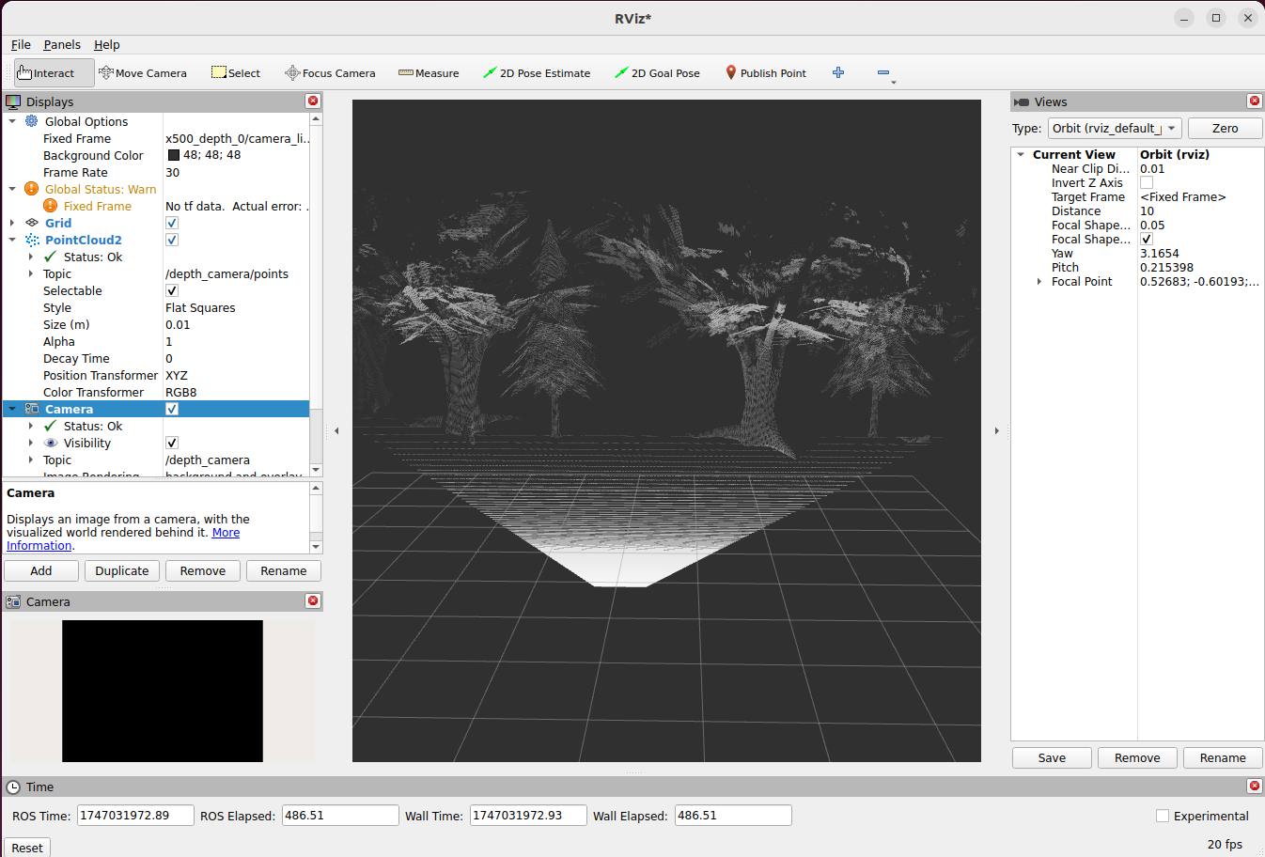Toggle the PointCloud2 display checkbox
The image size is (1265, 857).
tap(172, 240)
